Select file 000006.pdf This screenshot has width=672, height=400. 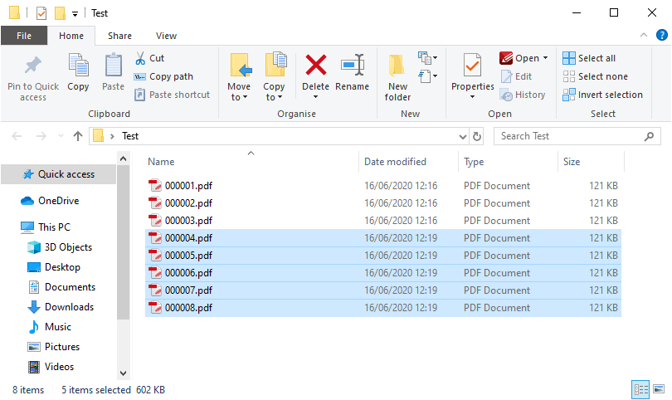(x=383, y=273)
